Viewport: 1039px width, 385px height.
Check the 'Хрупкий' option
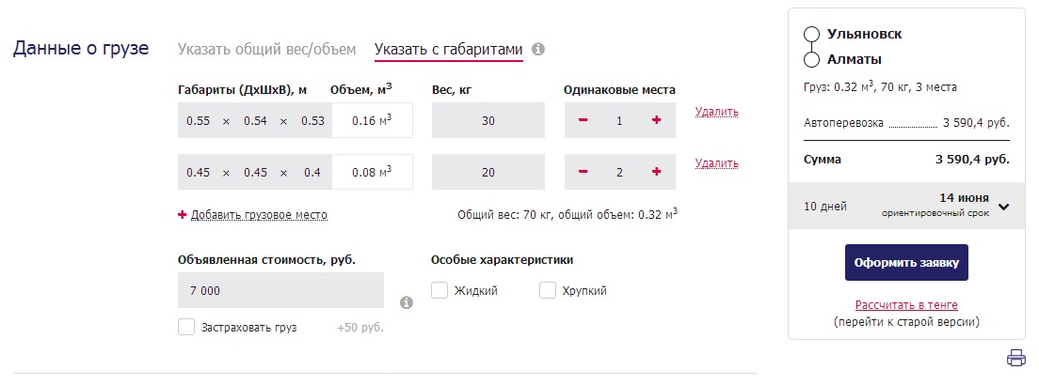click(x=548, y=291)
